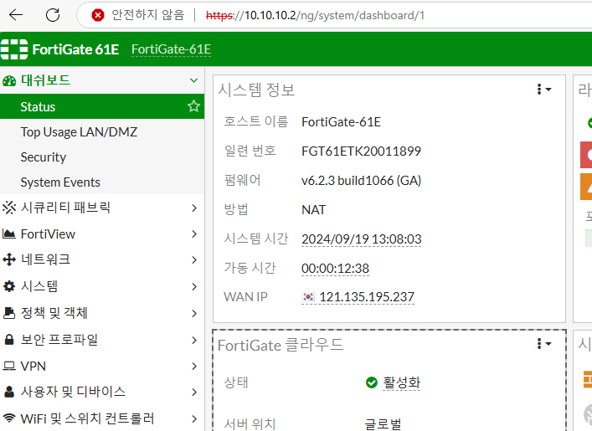Screen dimensions: 592x431
Task: Open the 네트워크 menu
Action: point(45,259)
